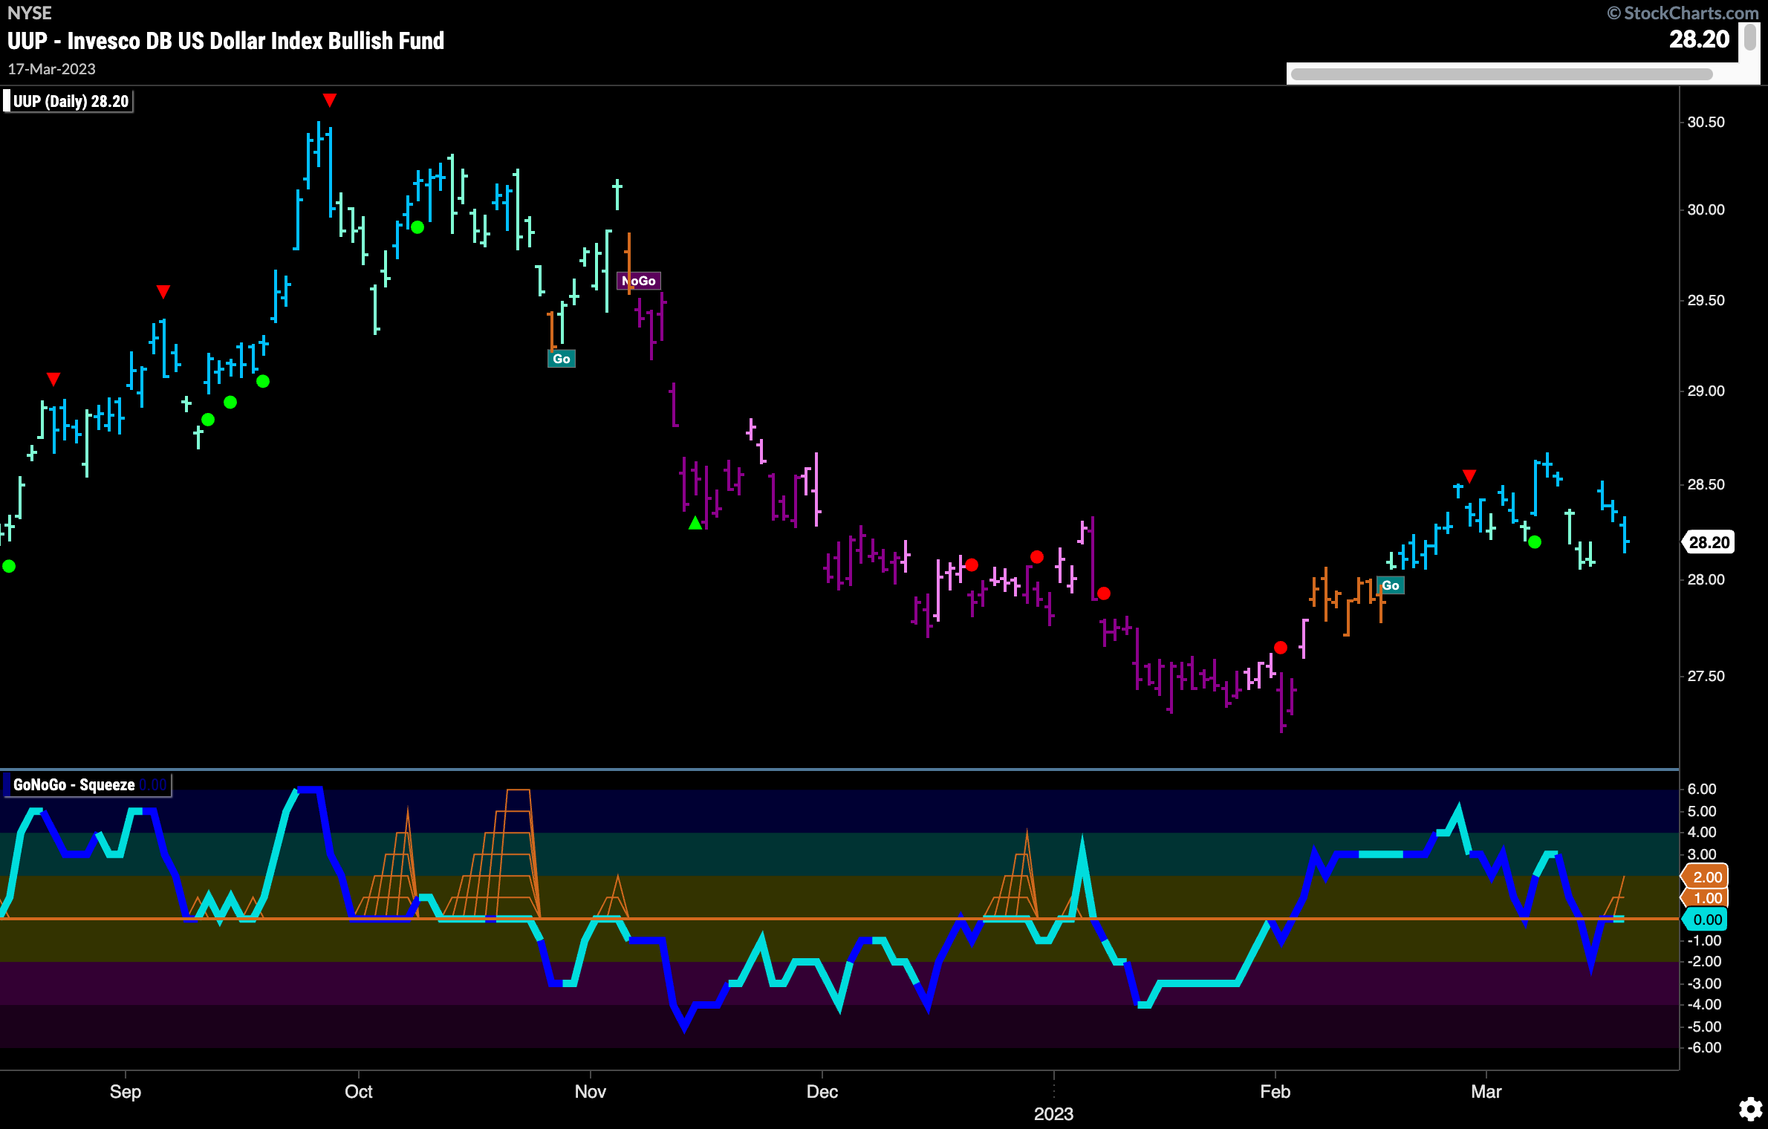Select the green up-triangle marker in mid-November
1768x1129 pixels.
click(x=695, y=523)
